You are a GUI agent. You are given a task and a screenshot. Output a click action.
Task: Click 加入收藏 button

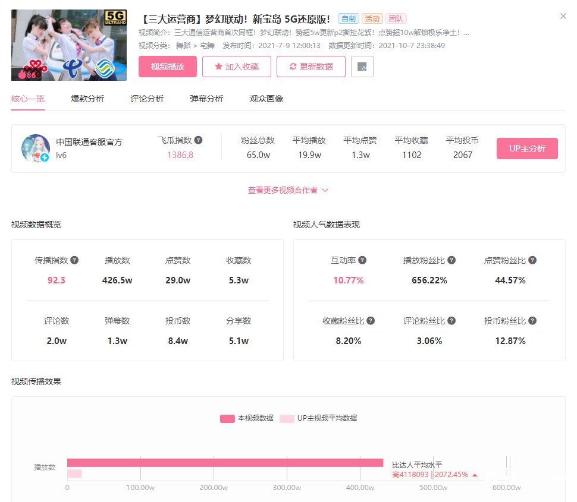236,67
